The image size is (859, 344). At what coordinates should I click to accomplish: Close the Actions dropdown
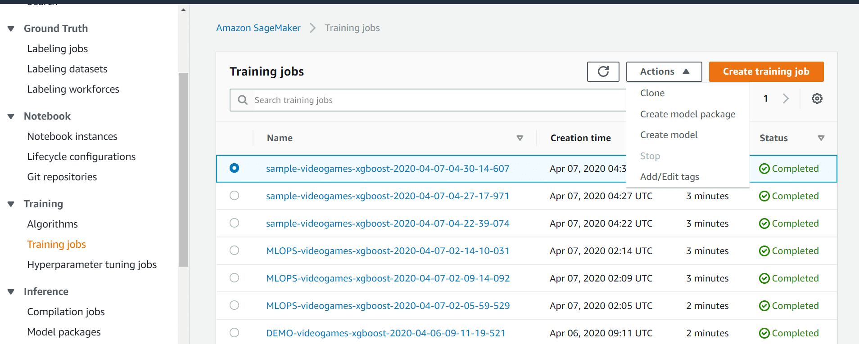pyautogui.click(x=664, y=71)
